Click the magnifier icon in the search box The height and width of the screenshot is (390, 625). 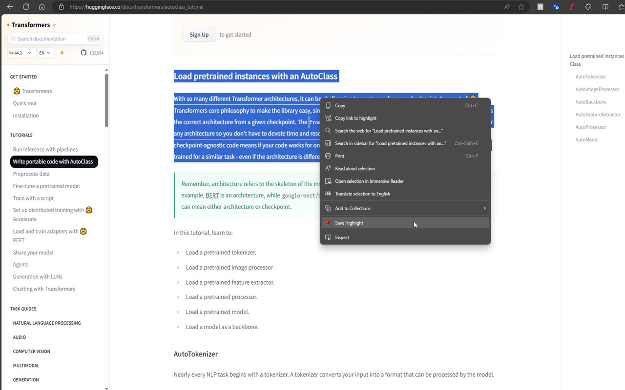click(x=13, y=39)
